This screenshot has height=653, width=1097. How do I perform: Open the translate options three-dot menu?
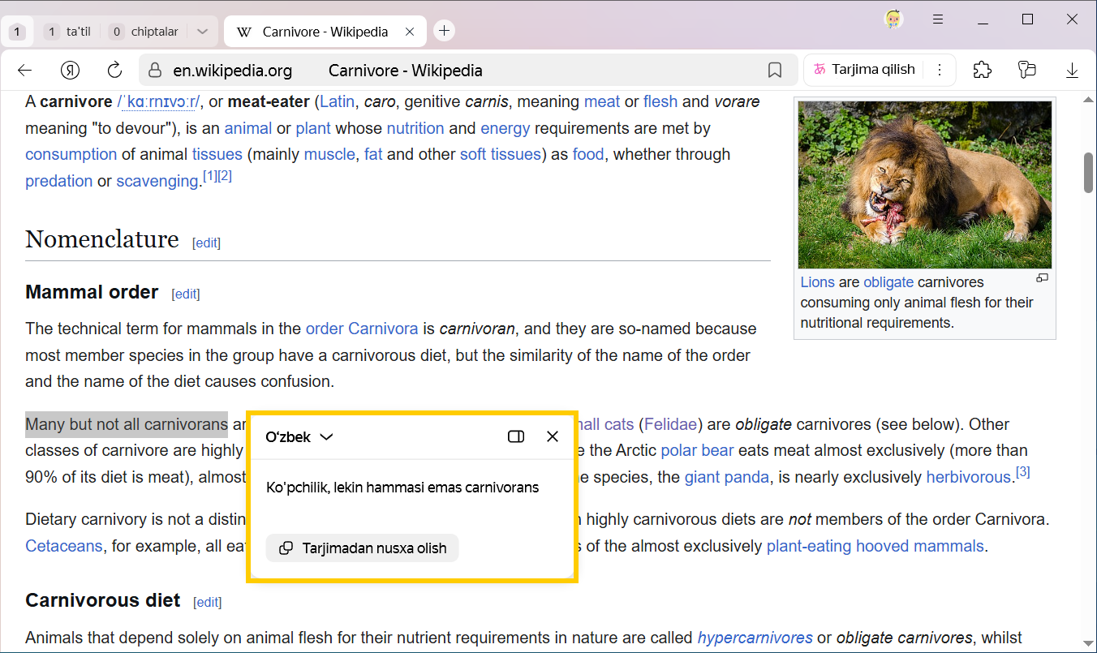click(x=940, y=70)
